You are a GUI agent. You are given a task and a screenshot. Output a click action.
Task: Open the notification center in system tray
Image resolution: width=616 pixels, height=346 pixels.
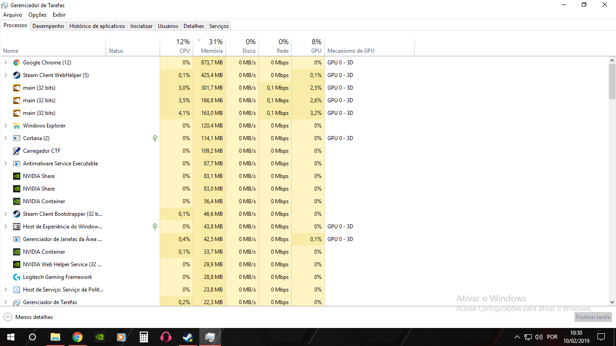click(x=601, y=337)
